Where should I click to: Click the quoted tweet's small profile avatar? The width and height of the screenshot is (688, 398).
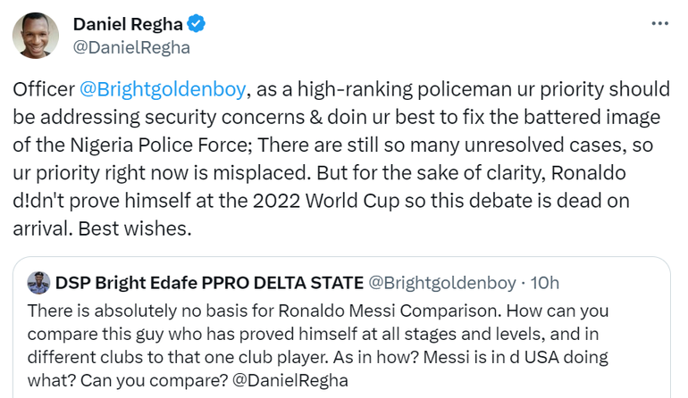point(38,283)
